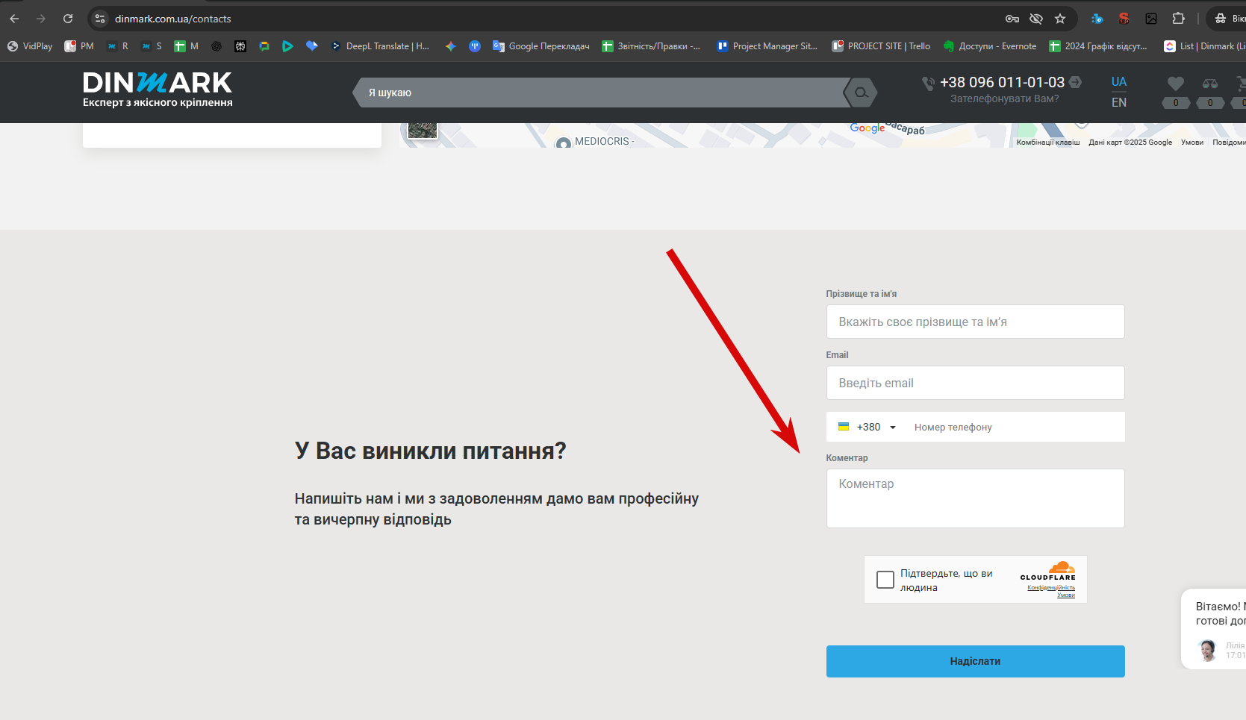The image size is (1246, 720).
Task: Click the Cloudflare logo
Action: (1048, 571)
